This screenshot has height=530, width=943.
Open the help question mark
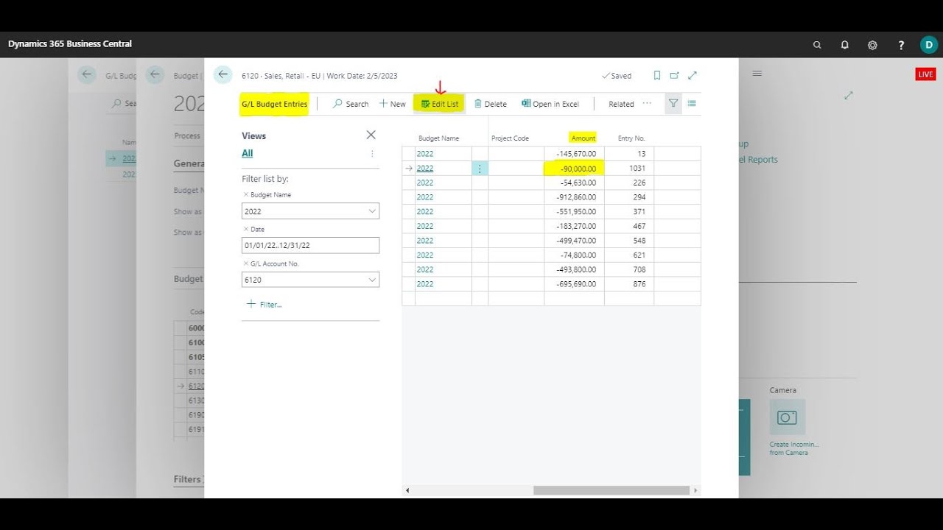[901, 45]
